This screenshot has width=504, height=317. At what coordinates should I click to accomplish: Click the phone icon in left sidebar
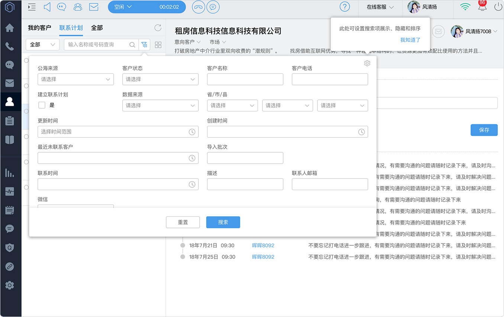10,46
